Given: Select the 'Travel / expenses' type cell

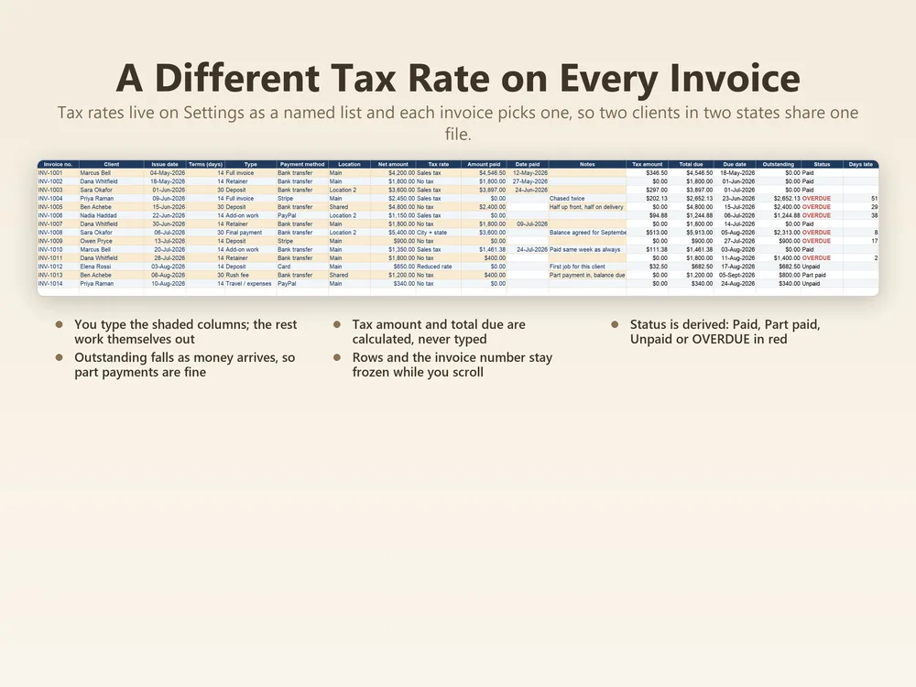Looking at the screenshot, I should coord(250,283).
